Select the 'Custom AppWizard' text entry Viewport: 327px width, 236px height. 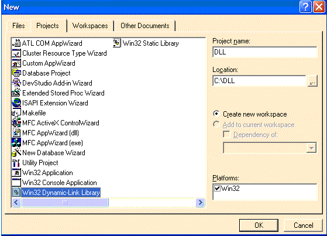coord(49,63)
